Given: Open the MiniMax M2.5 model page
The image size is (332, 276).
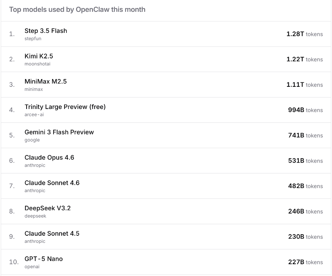Looking at the screenshot, I should click(45, 82).
